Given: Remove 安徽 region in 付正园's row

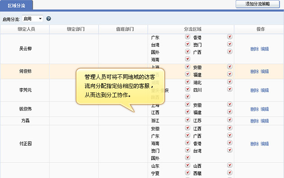Looking at the screenshot, I should click(x=187, y=128).
